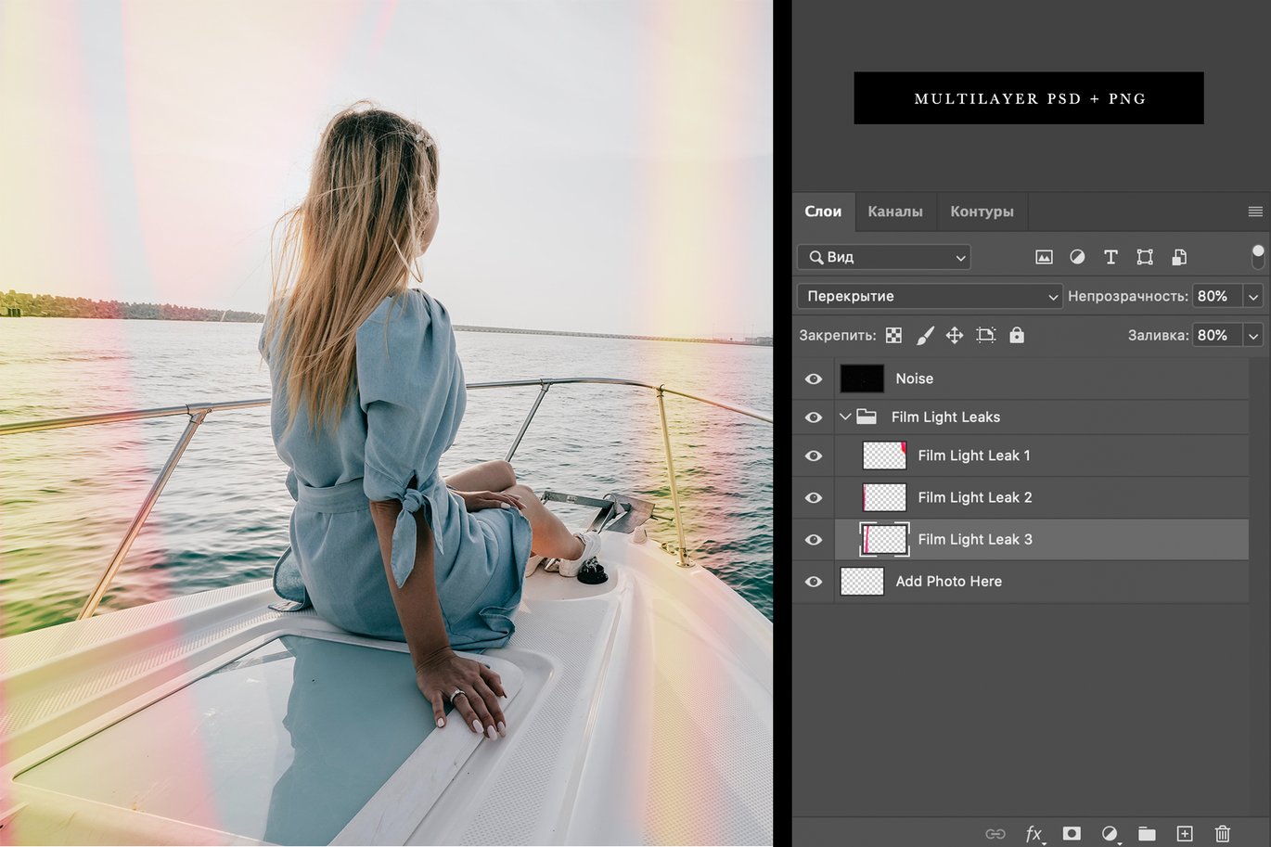The image size is (1271, 847).
Task: Delete layer trash icon
Action: [x=1223, y=833]
